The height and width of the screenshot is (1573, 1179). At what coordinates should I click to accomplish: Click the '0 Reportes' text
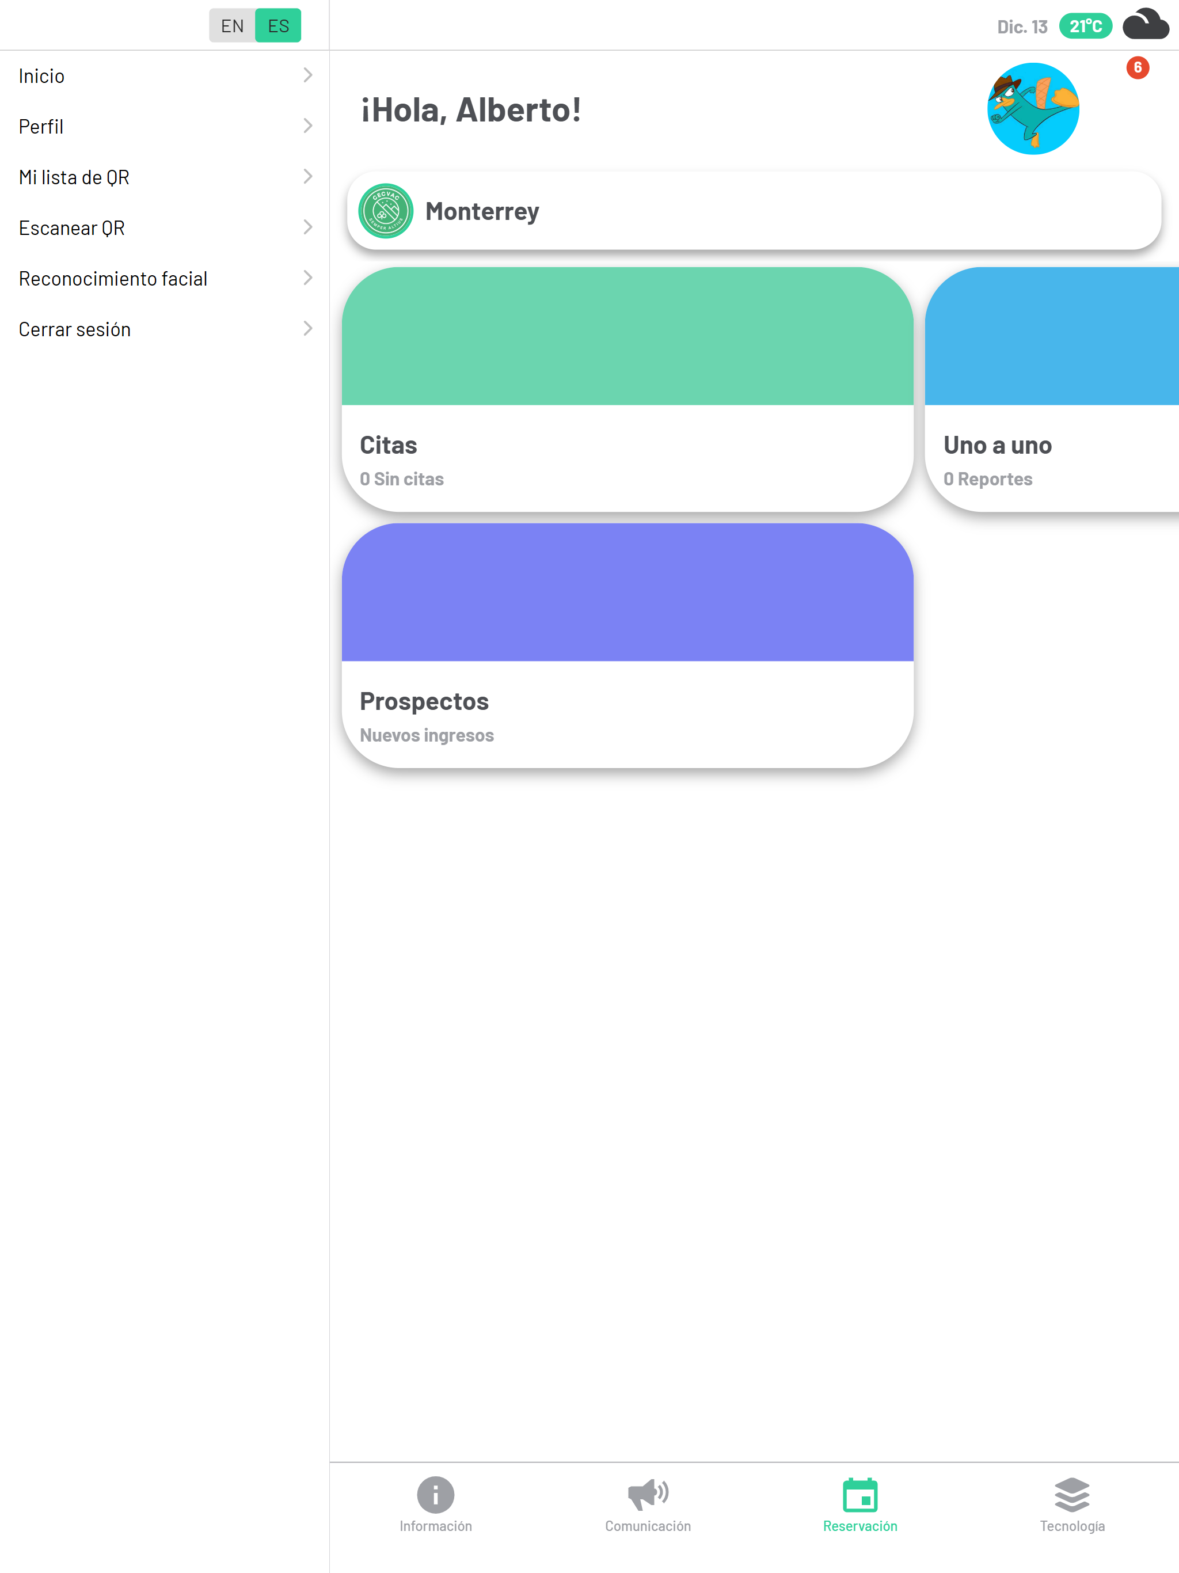pyautogui.click(x=988, y=479)
